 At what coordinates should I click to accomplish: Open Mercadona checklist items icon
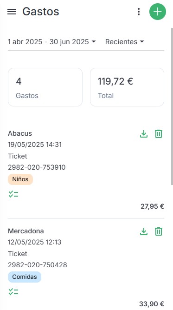(13, 291)
